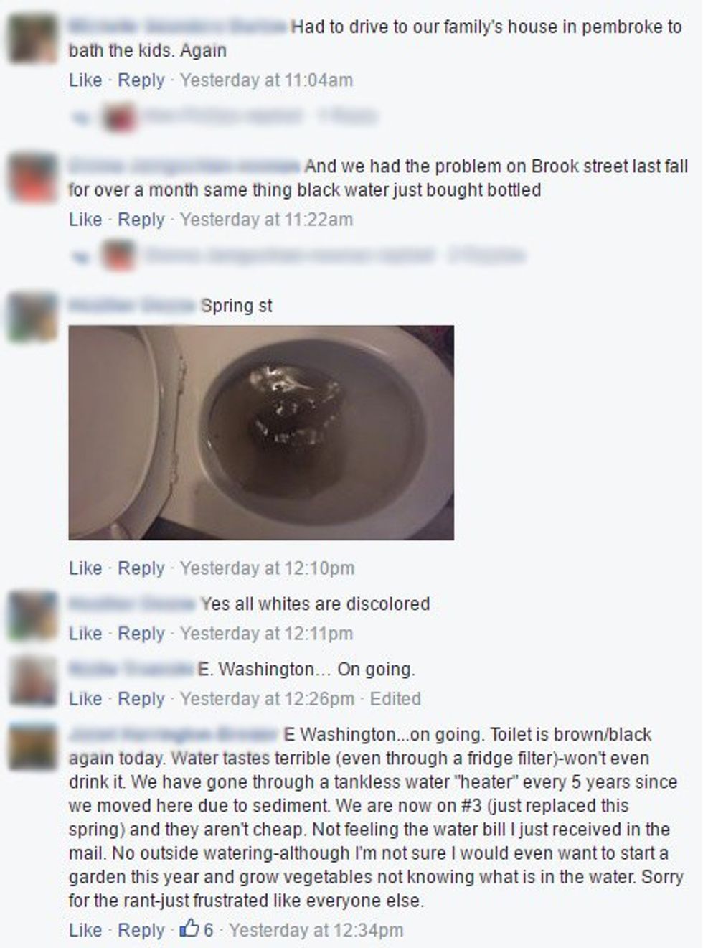Open the reply arrow icon under the Pembroke comment
The image size is (703, 948).
pyautogui.click(x=82, y=116)
